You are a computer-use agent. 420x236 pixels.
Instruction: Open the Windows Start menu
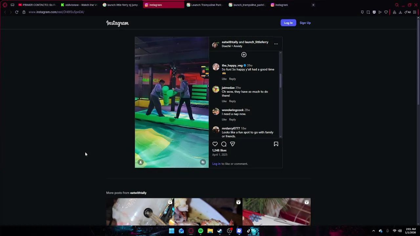click(172, 231)
